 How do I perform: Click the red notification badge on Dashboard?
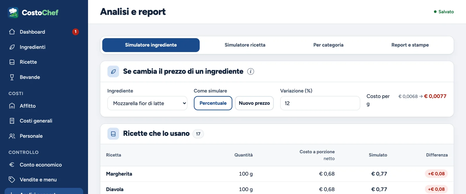tap(75, 32)
